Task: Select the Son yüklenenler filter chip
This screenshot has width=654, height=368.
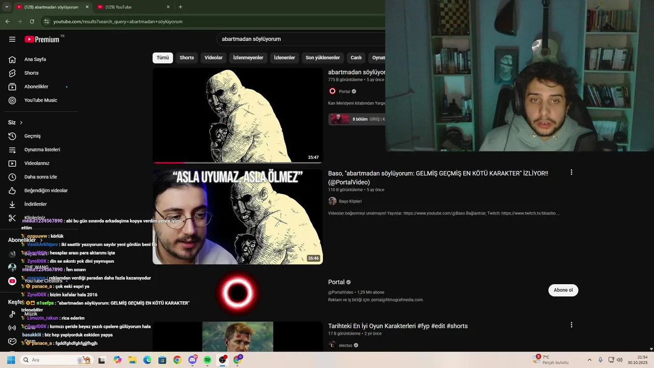Action: click(x=323, y=58)
